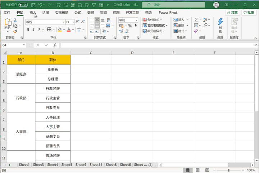Click the Cut scissors icon
Screen dimensions: 259x173
pos(15,20)
